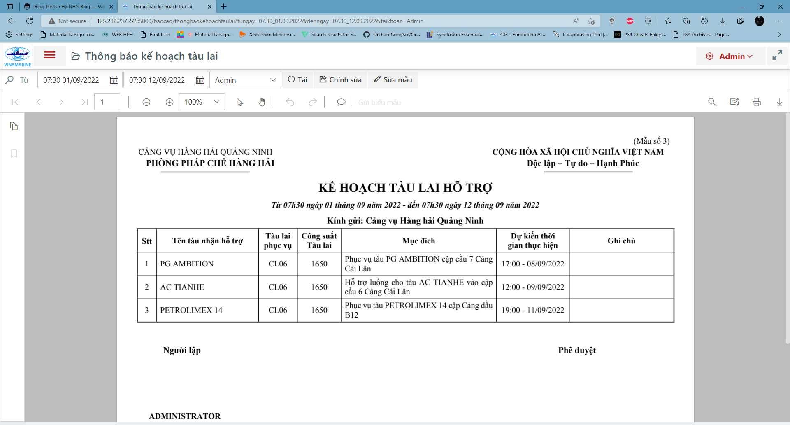Select the pan hand tool
Image resolution: width=790 pixels, height=425 pixels.
pyautogui.click(x=262, y=102)
